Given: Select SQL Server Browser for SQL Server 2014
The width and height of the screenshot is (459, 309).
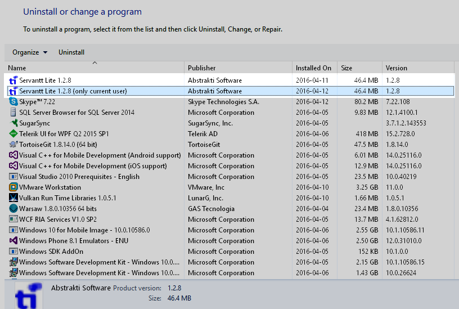Looking at the screenshot, I should (76, 113).
